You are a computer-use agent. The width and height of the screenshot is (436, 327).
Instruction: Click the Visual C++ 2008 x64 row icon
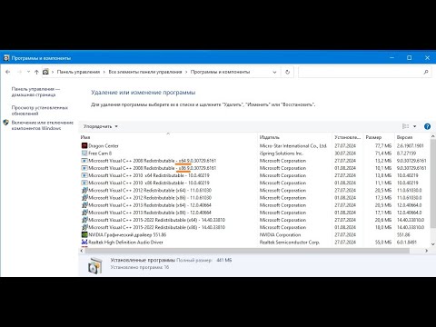point(84,161)
